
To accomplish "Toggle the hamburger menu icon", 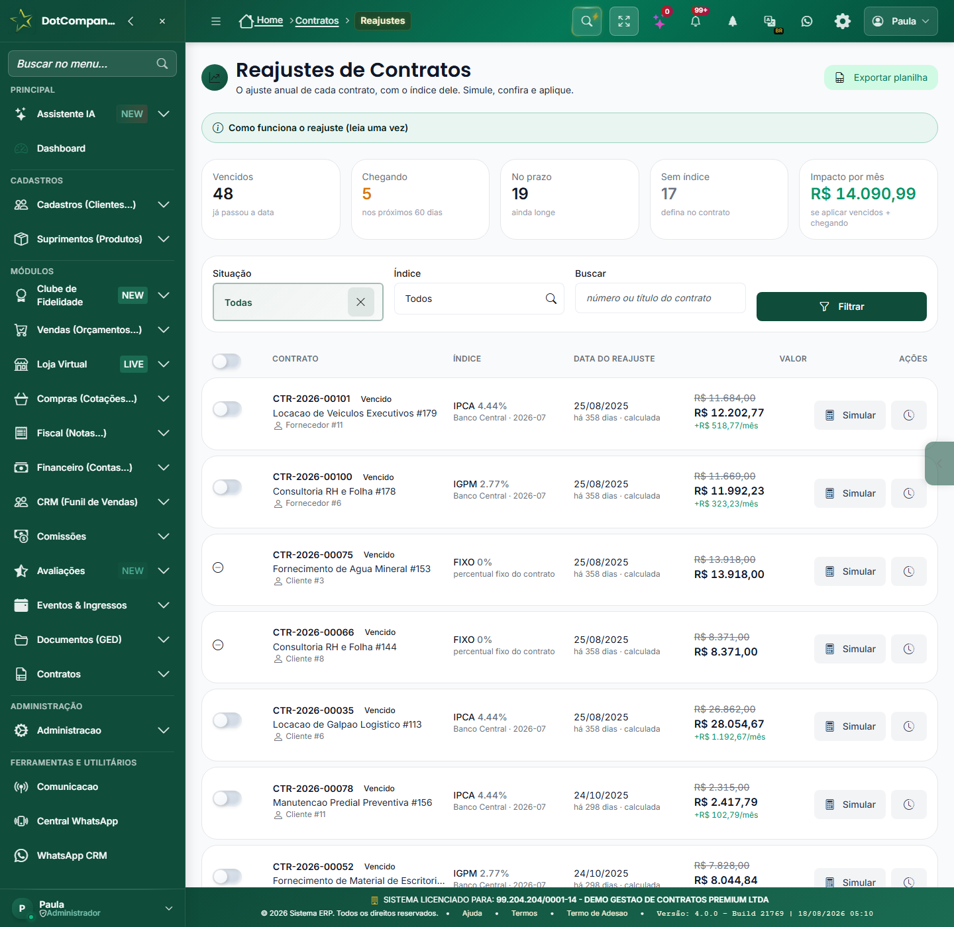I will pyautogui.click(x=216, y=21).
